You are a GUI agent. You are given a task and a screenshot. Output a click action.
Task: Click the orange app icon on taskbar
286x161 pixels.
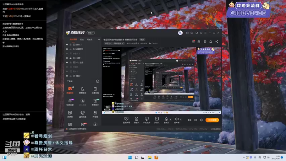tap(156, 157)
